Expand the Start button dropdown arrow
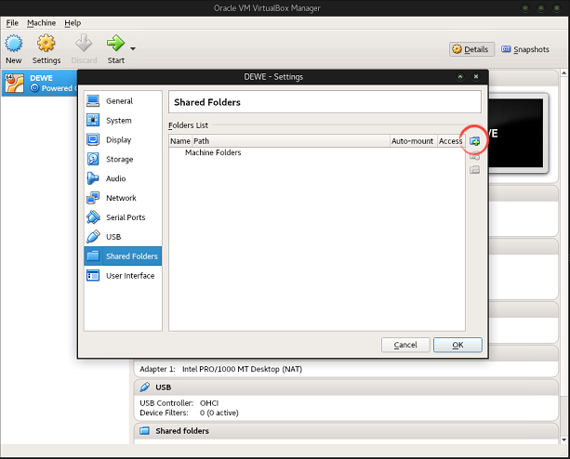This screenshot has width=570, height=459. pyautogui.click(x=133, y=48)
